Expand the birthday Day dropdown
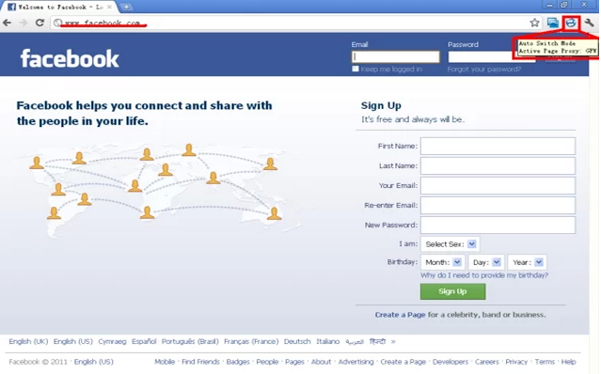The image size is (601, 374). pyautogui.click(x=486, y=262)
